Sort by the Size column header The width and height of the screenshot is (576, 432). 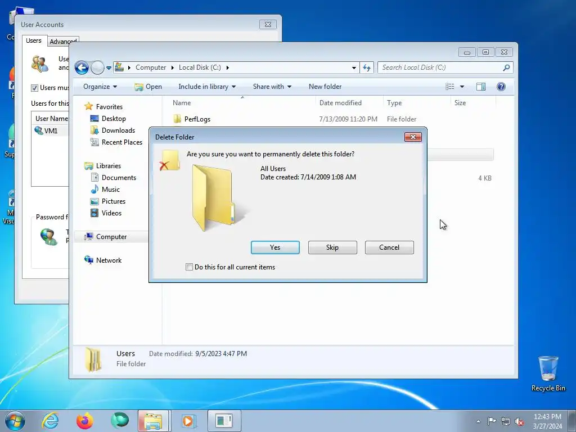click(x=473, y=103)
